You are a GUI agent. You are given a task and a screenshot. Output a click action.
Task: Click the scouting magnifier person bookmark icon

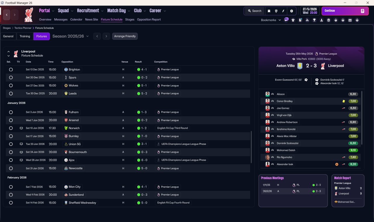point(307,20)
